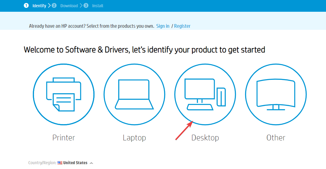
Task: Go to the Install step
Action: (98, 6)
